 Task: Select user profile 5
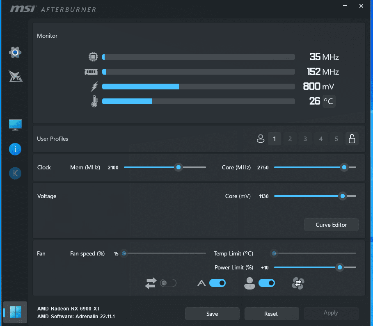[336, 139]
